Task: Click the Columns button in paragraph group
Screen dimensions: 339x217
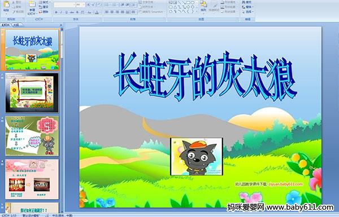Action: (x=133, y=12)
